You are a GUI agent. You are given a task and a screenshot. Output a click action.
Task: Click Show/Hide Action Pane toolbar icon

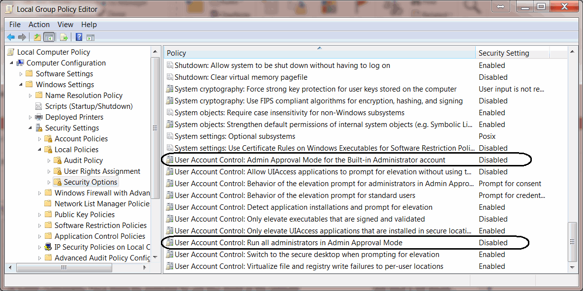(91, 37)
